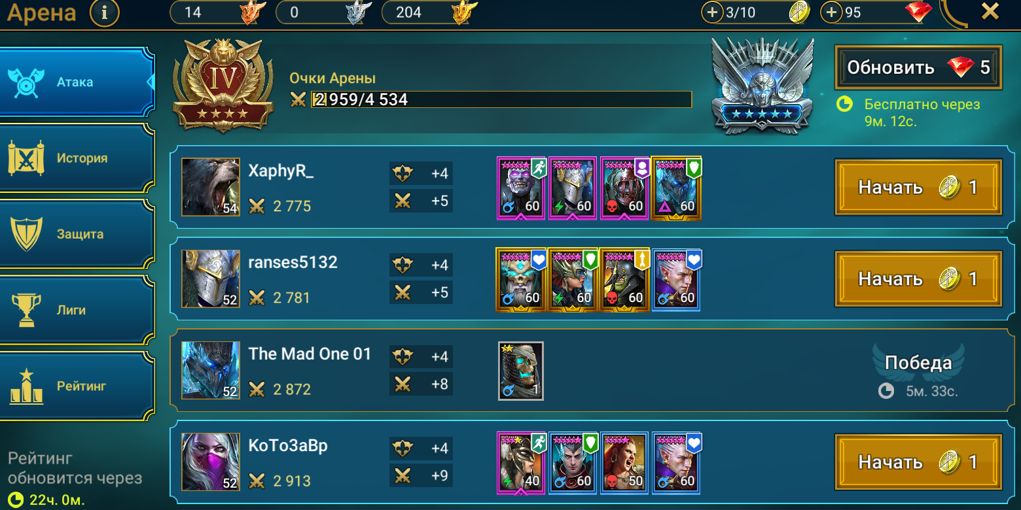
Task: Click the gold IV league emblem
Action: (223, 85)
